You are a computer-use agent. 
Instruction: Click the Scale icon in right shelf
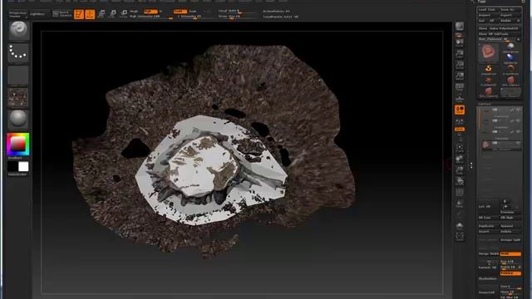460,170
